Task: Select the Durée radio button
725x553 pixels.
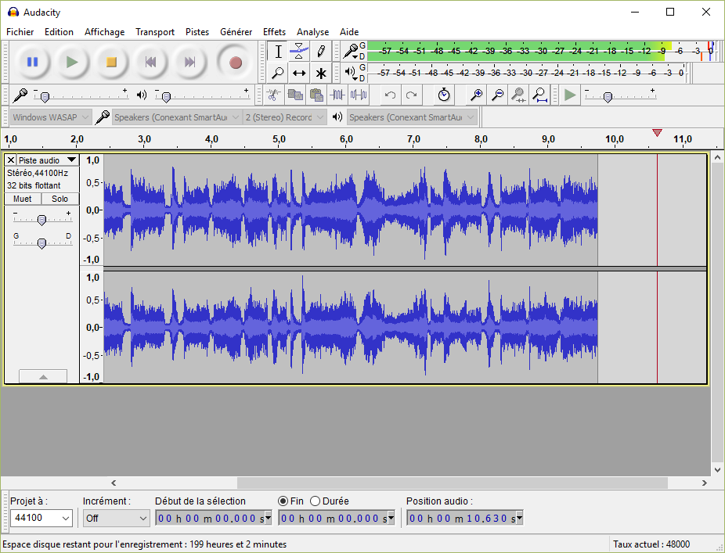Action: (x=316, y=501)
